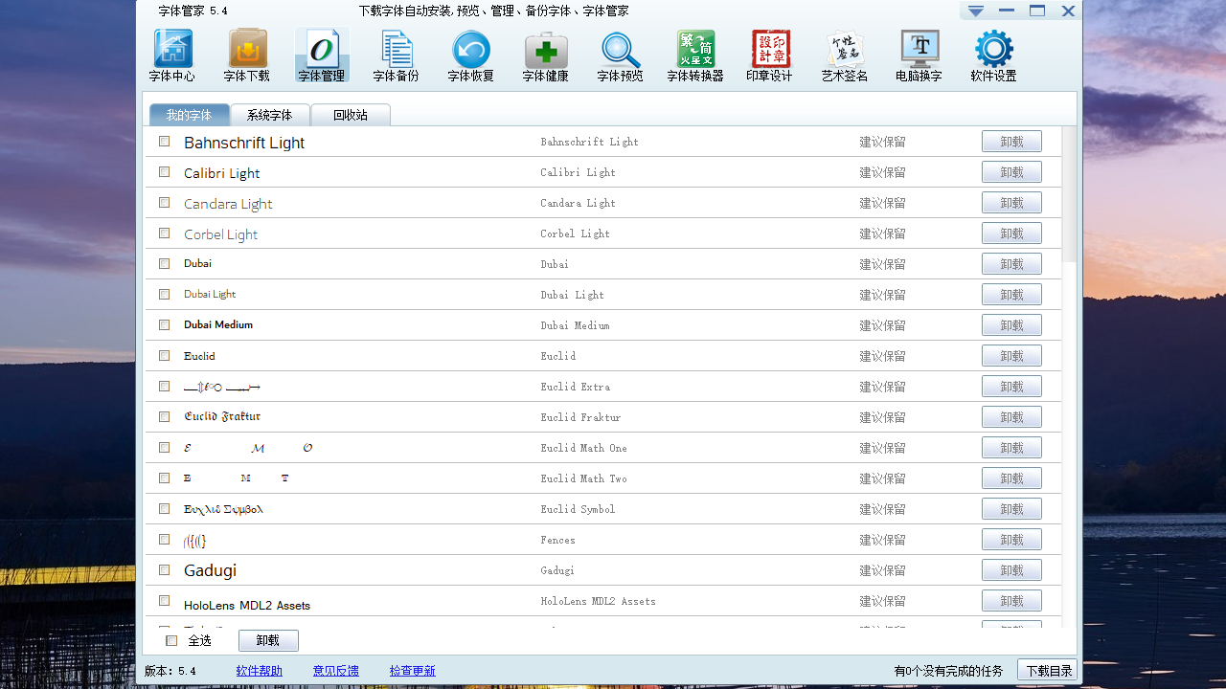Click the 软件帮助 link

pyautogui.click(x=259, y=671)
